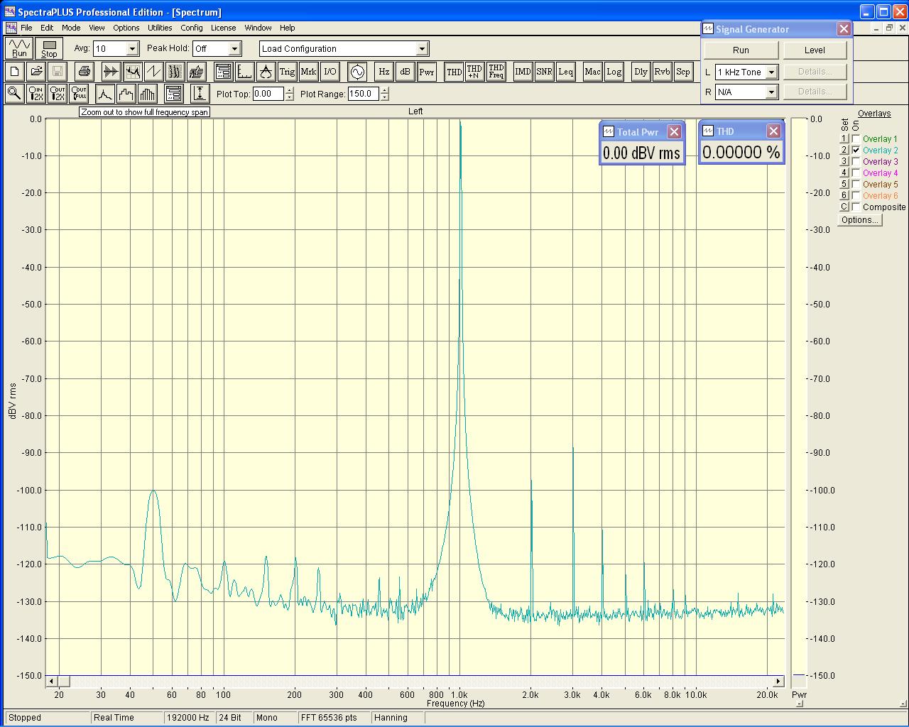Expand the L channel 1 kHz Tone dropdown

point(771,72)
